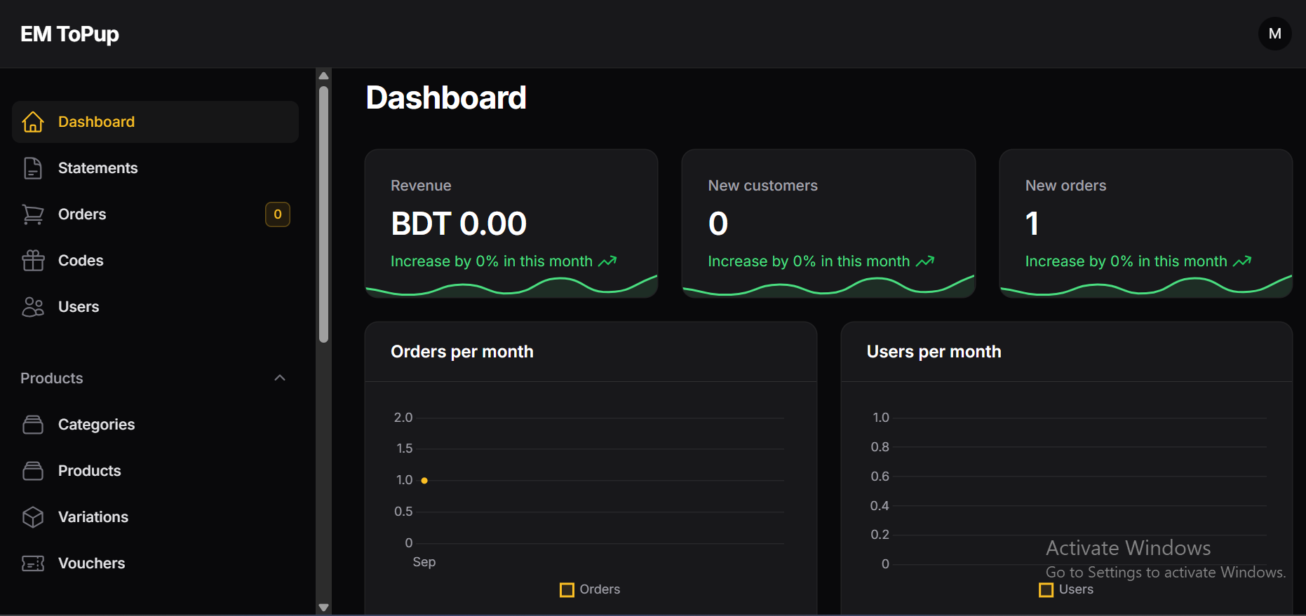Click the Variations cube icon

(x=33, y=517)
